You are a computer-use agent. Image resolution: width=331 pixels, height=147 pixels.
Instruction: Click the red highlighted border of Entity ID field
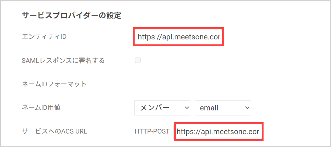point(179,28)
